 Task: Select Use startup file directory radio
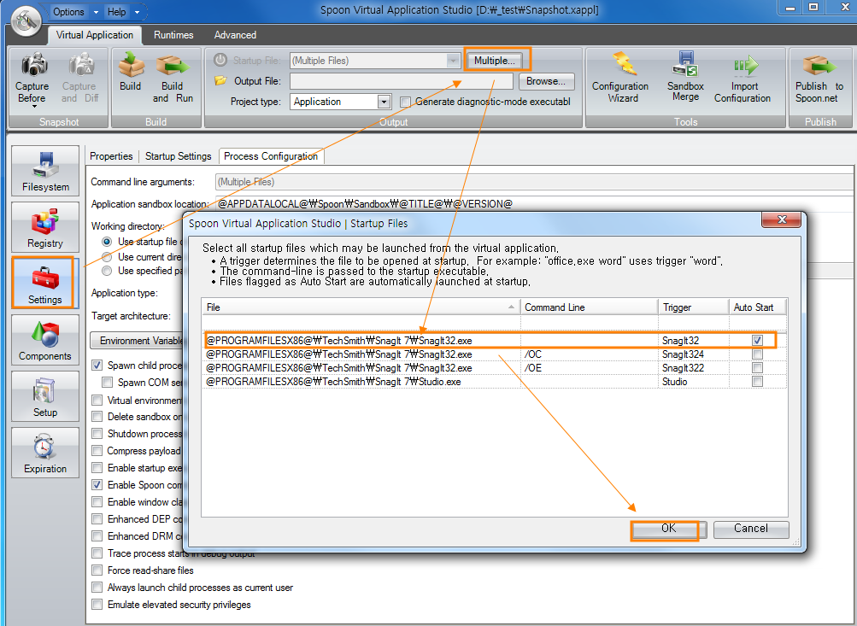point(107,242)
